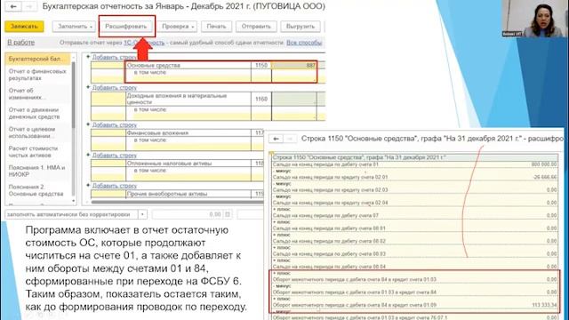Click the Отправить button
This screenshot has height=320, width=569.
[256, 27]
